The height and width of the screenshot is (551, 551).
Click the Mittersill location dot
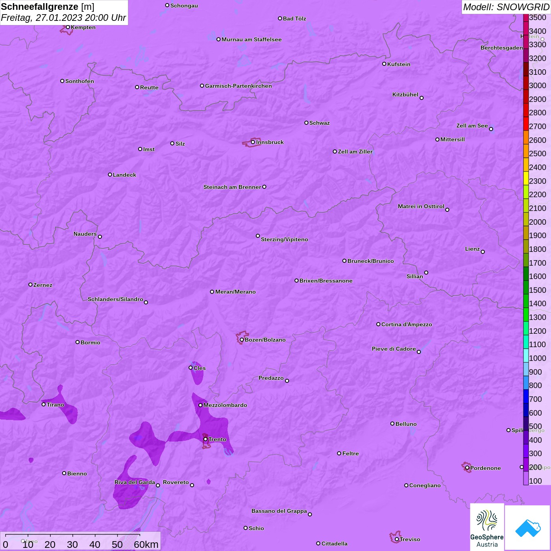[437, 139]
